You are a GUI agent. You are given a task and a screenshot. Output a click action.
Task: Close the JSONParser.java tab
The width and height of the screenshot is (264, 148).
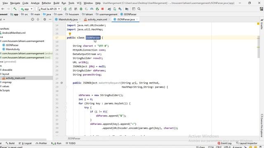pos(137,19)
